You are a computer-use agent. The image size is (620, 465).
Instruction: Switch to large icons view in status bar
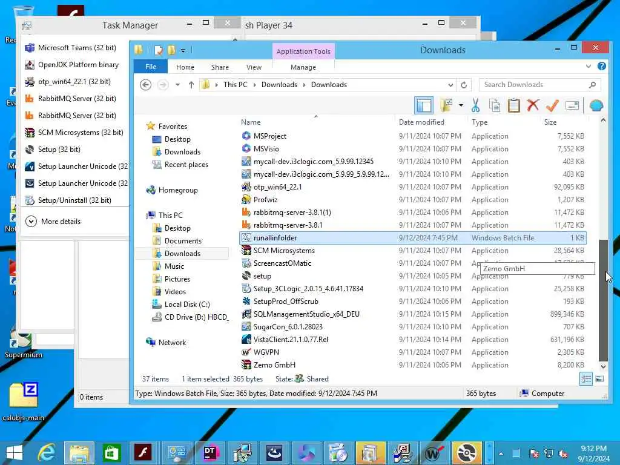599,379
